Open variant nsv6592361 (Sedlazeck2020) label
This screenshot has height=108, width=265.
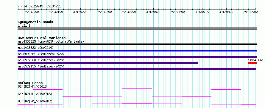pyautogui.click(x=41, y=54)
